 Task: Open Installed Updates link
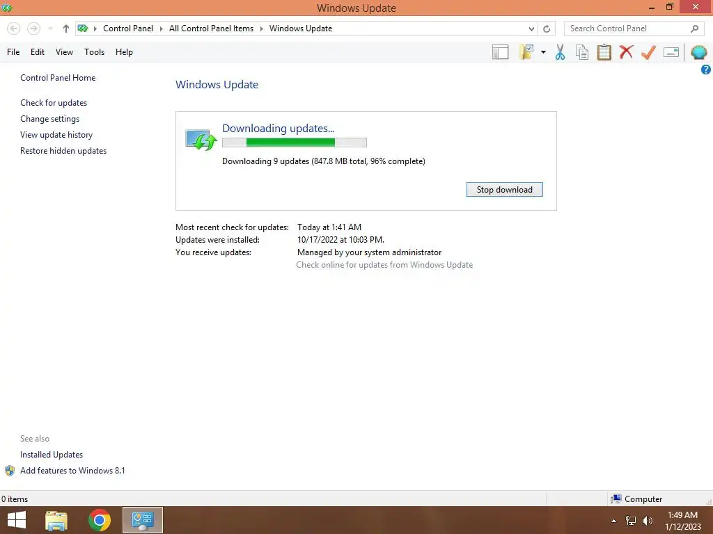point(52,455)
